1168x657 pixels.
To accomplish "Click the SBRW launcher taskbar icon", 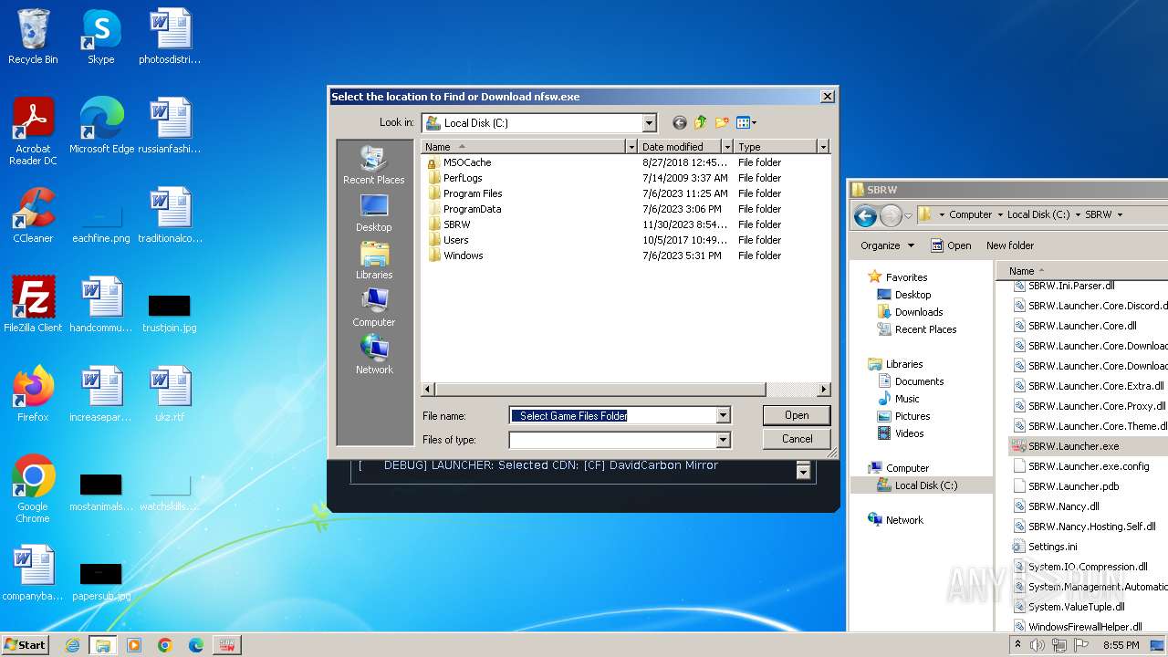I will click(x=226, y=645).
